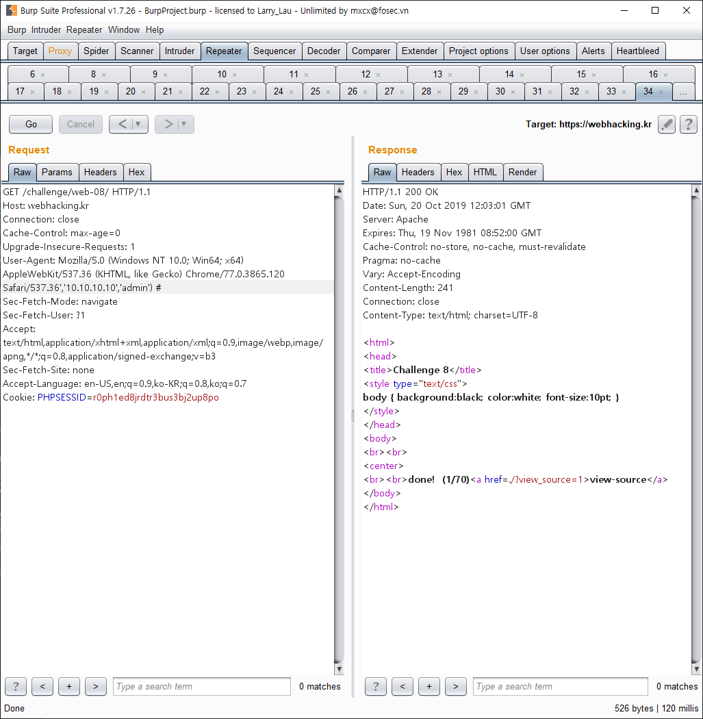The height and width of the screenshot is (719, 703).
Task: Click the edit target pencil icon
Action: click(x=667, y=124)
